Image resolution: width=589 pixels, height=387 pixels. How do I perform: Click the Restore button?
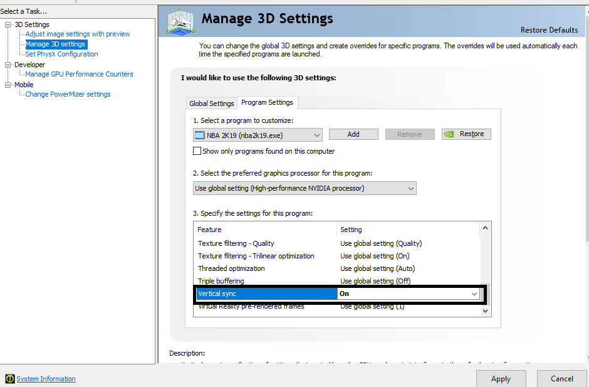tap(466, 134)
